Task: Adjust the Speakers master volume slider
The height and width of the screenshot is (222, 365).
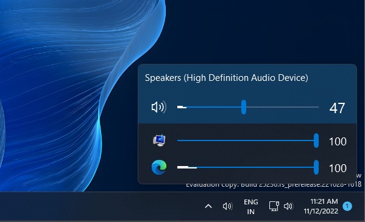Action: point(248,107)
